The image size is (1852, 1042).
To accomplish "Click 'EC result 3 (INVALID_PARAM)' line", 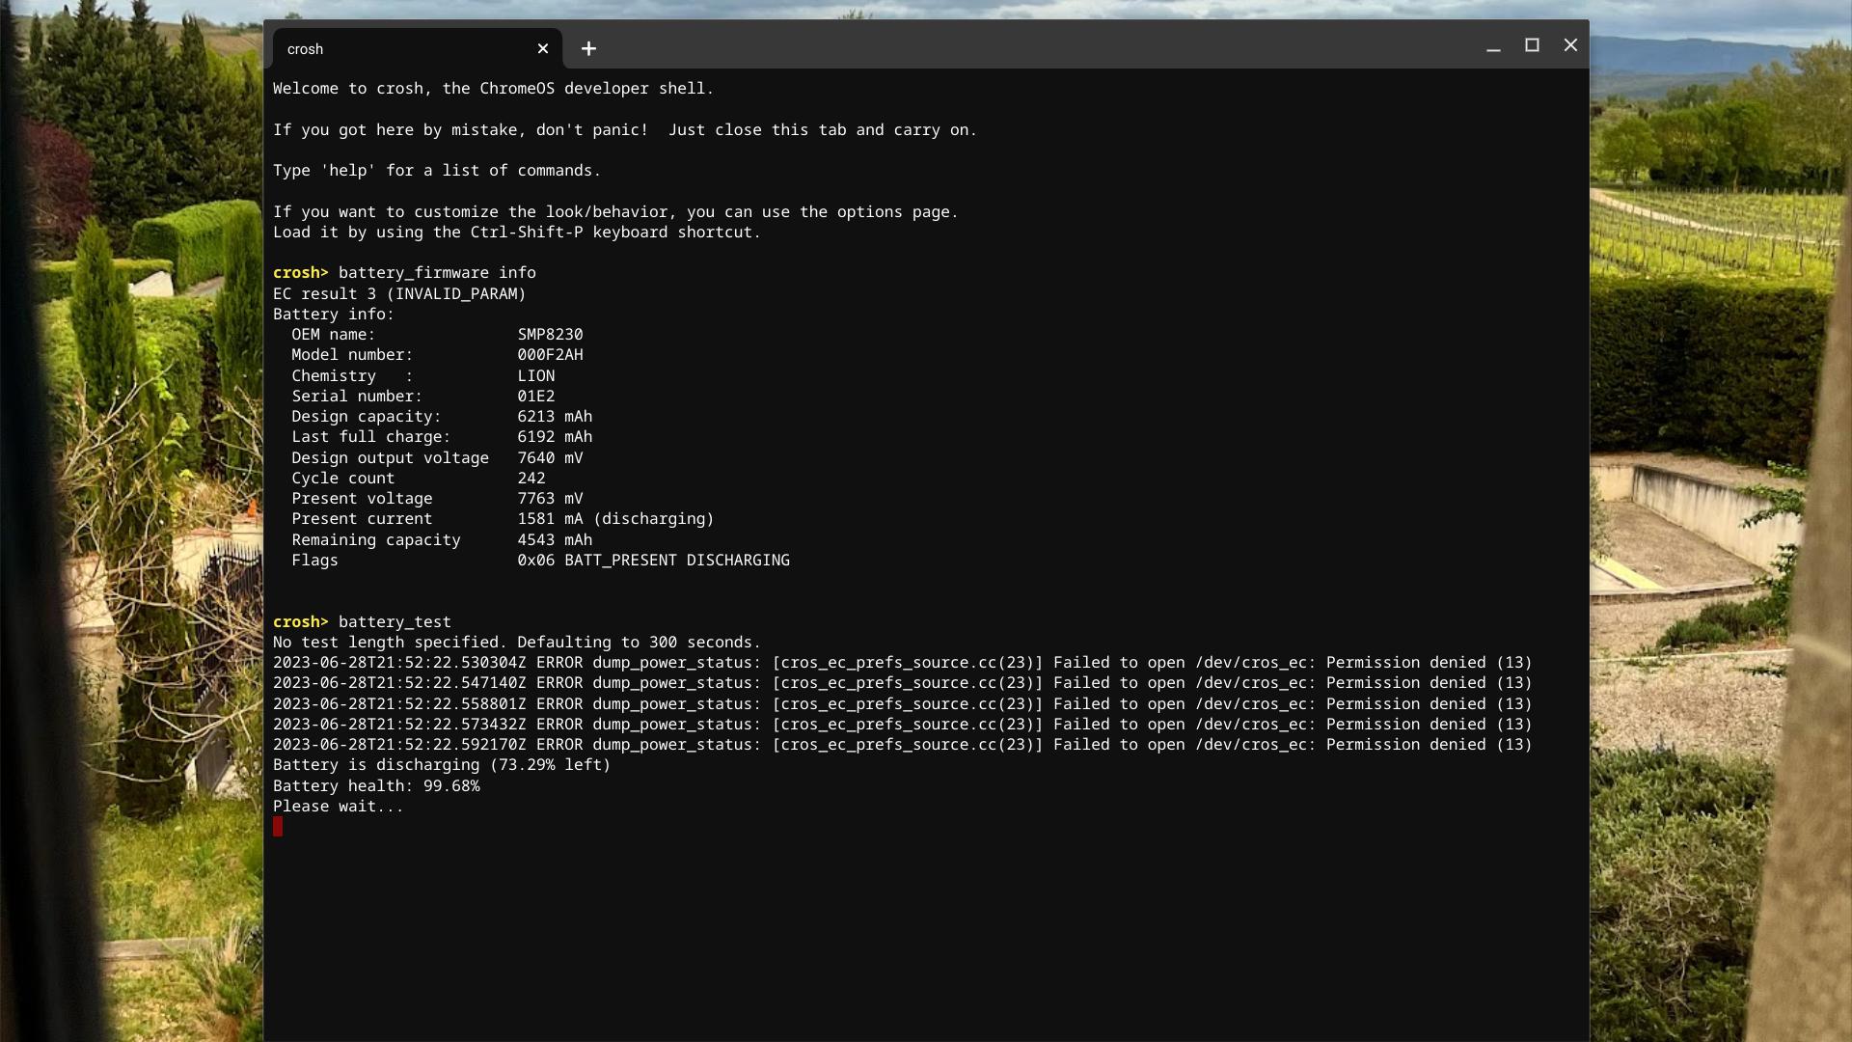I will [x=399, y=293].
